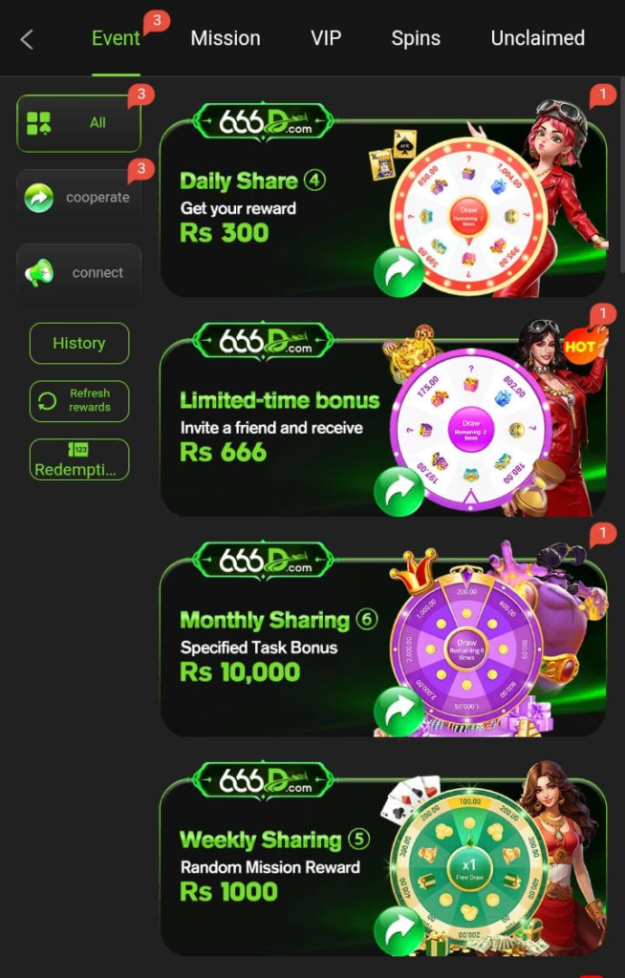This screenshot has width=625, height=978.
Task: Click Draw center of Limited-time bonus wheel
Action: [x=471, y=429]
